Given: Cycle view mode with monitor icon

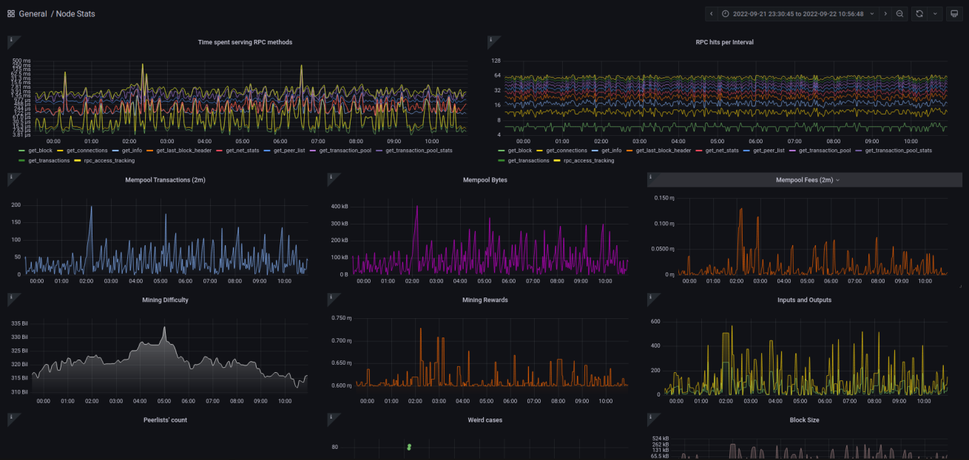Looking at the screenshot, I should point(953,14).
